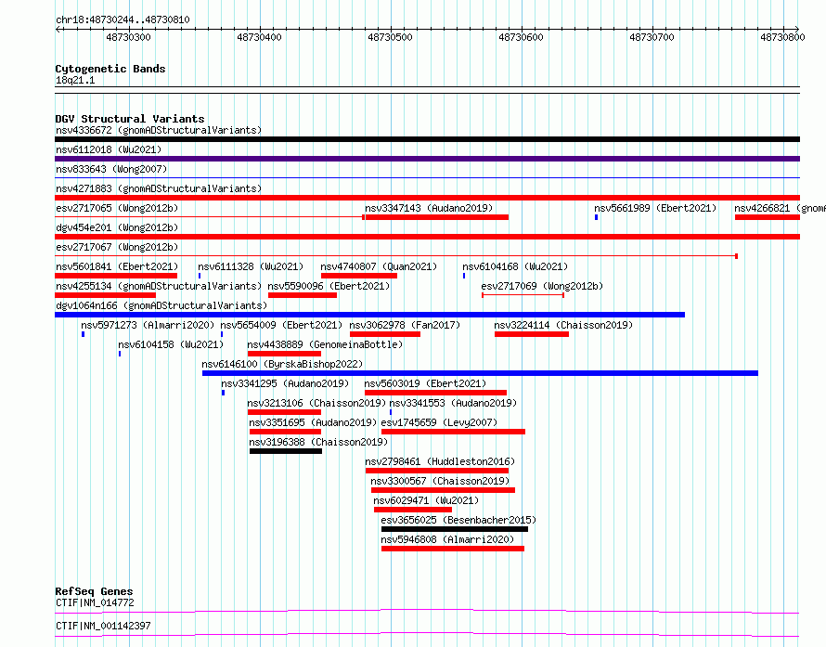
Task: Click cytogenetic band 18q21.1 label
Action: point(75,80)
